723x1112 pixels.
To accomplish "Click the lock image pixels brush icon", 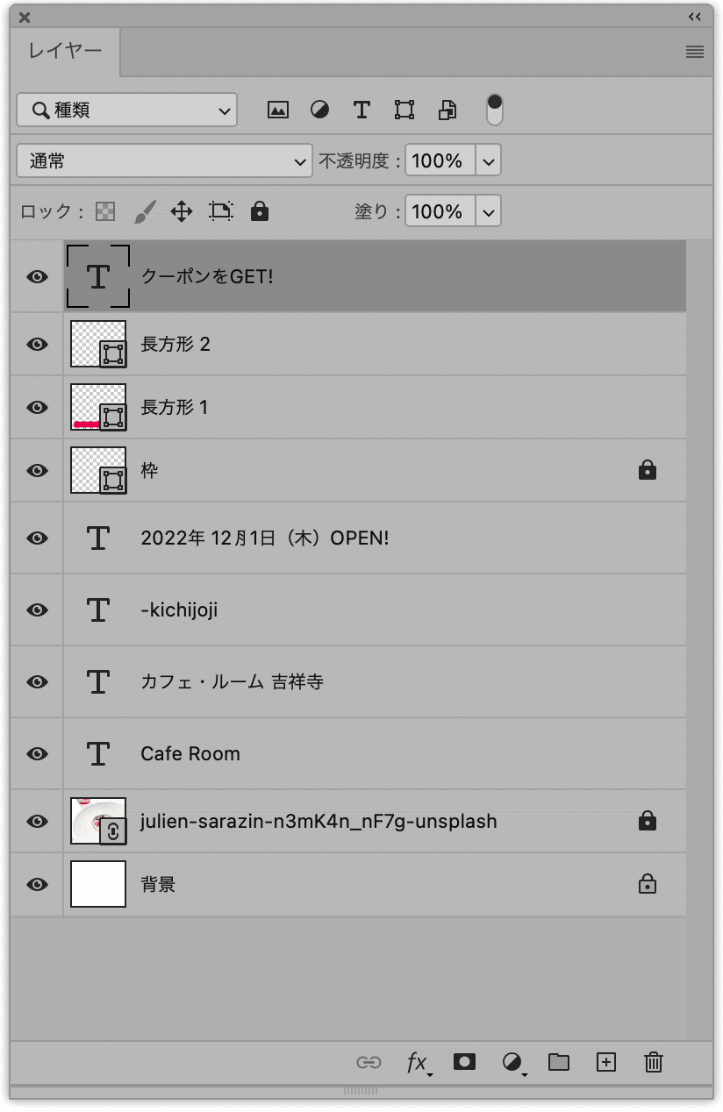I will [x=144, y=211].
